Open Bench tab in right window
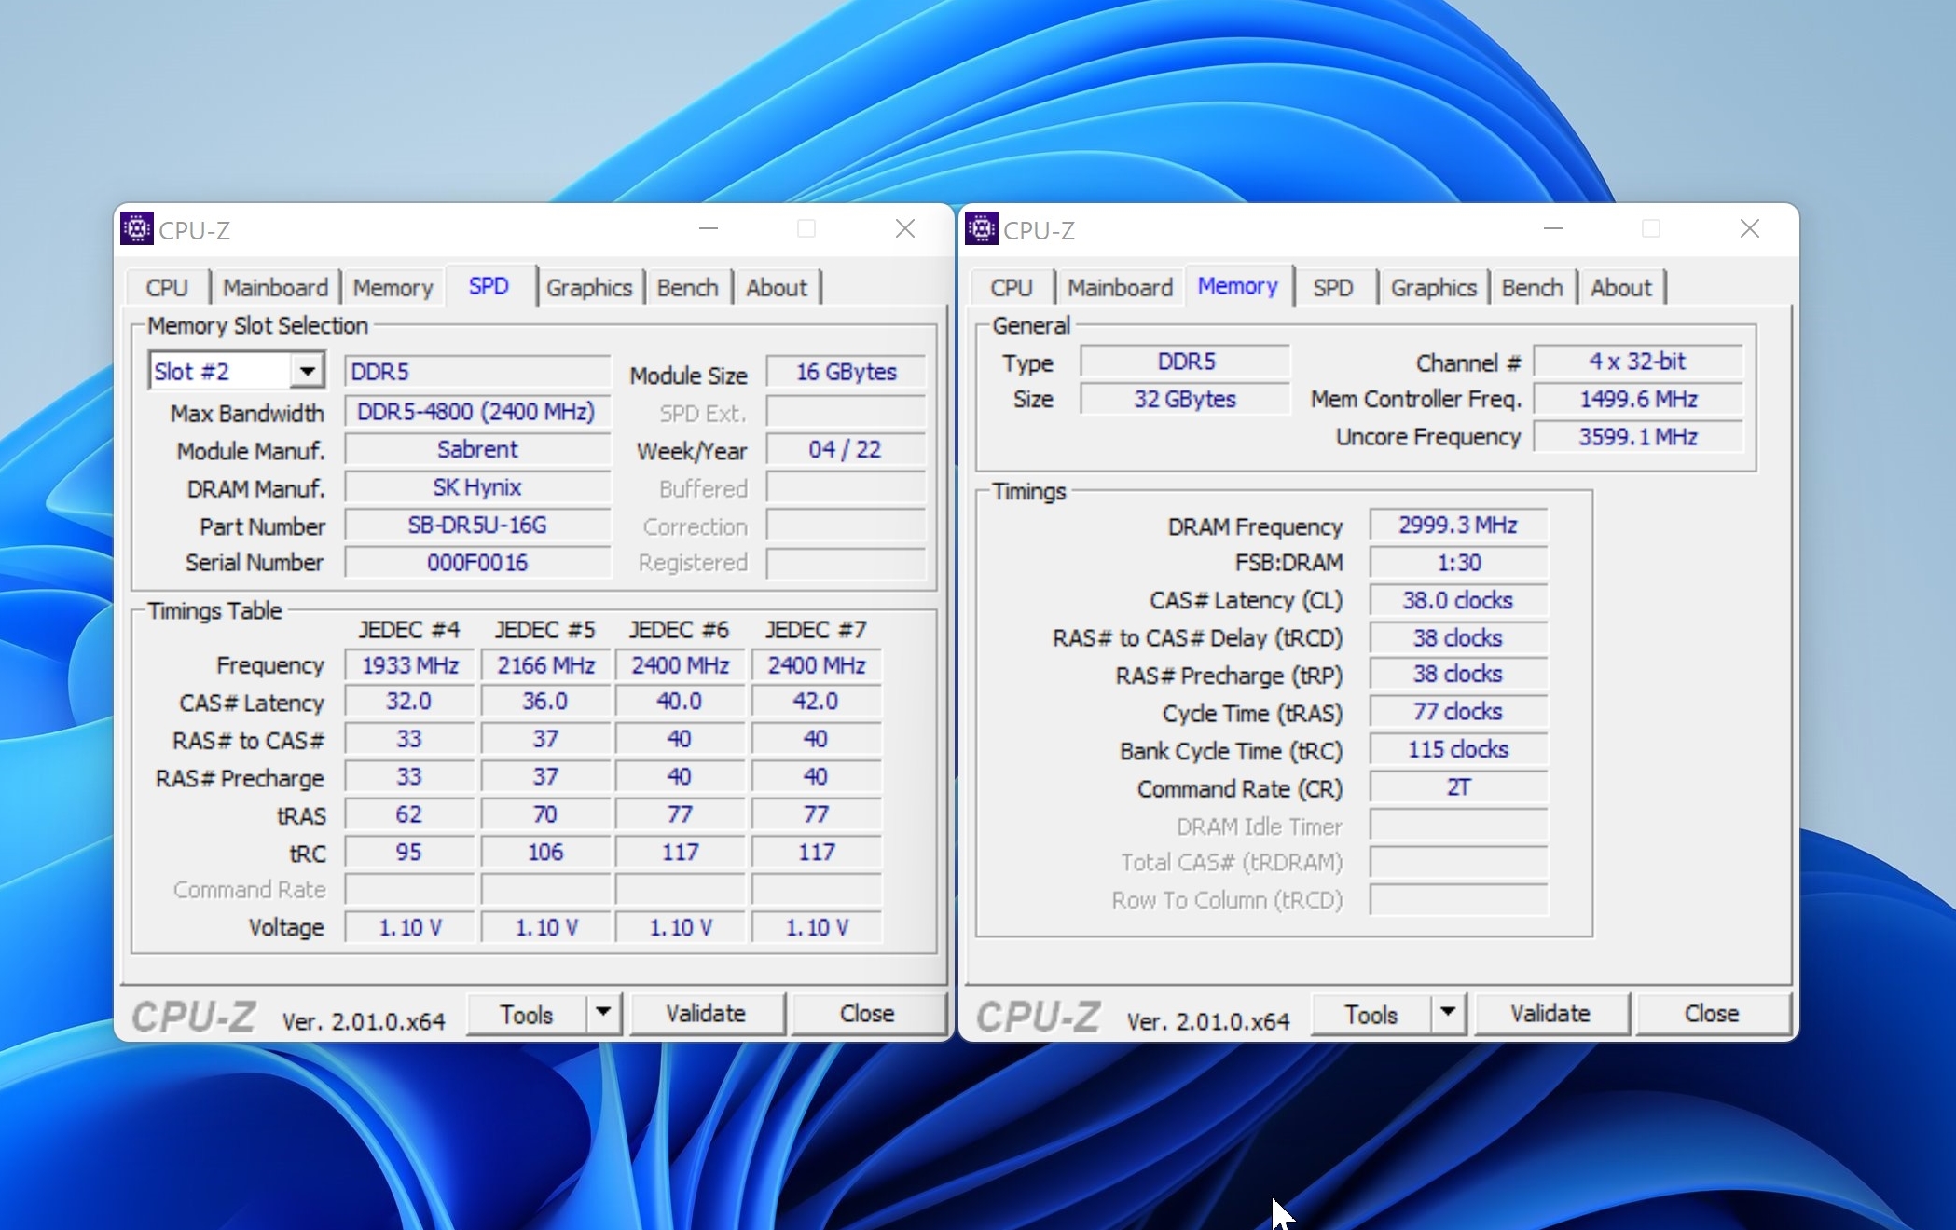Viewport: 1956px width, 1230px height. (x=1533, y=288)
